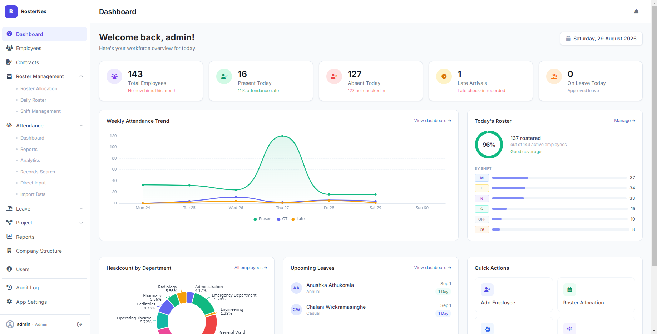Collapse the Attendance section chevron
Viewport: 657px width, 334px height.
pyautogui.click(x=81, y=125)
